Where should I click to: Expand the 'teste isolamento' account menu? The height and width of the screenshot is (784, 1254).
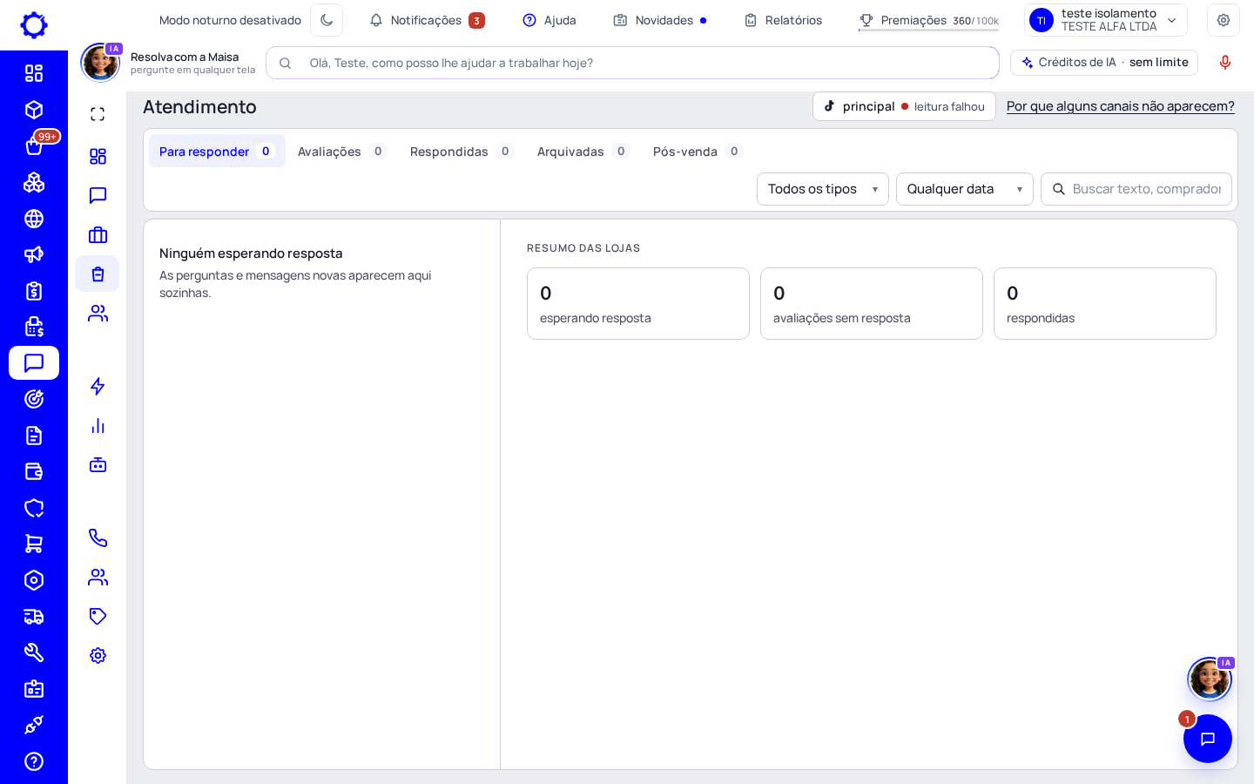pyautogui.click(x=1106, y=20)
